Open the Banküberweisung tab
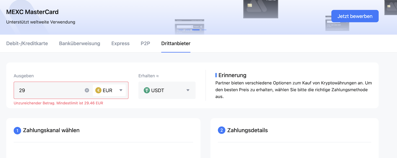Image resolution: width=397 pixels, height=158 pixels. (80, 43)
